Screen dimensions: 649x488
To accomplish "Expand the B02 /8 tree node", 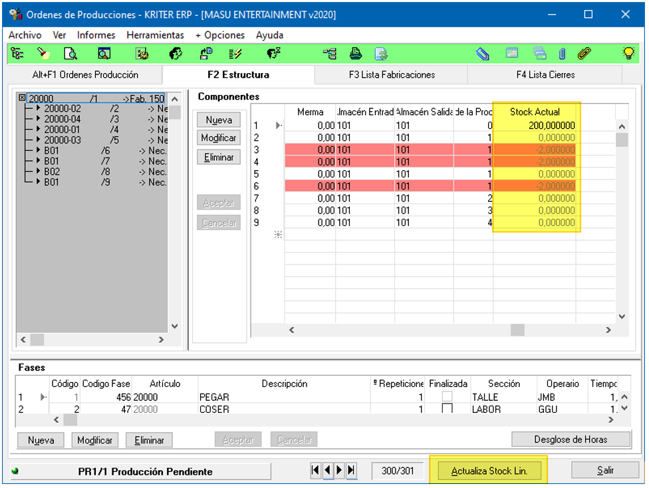I will pyautogui.click(x=38, y=171).
